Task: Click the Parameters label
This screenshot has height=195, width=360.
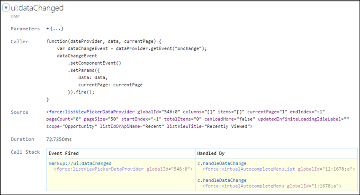Action: 25,29
